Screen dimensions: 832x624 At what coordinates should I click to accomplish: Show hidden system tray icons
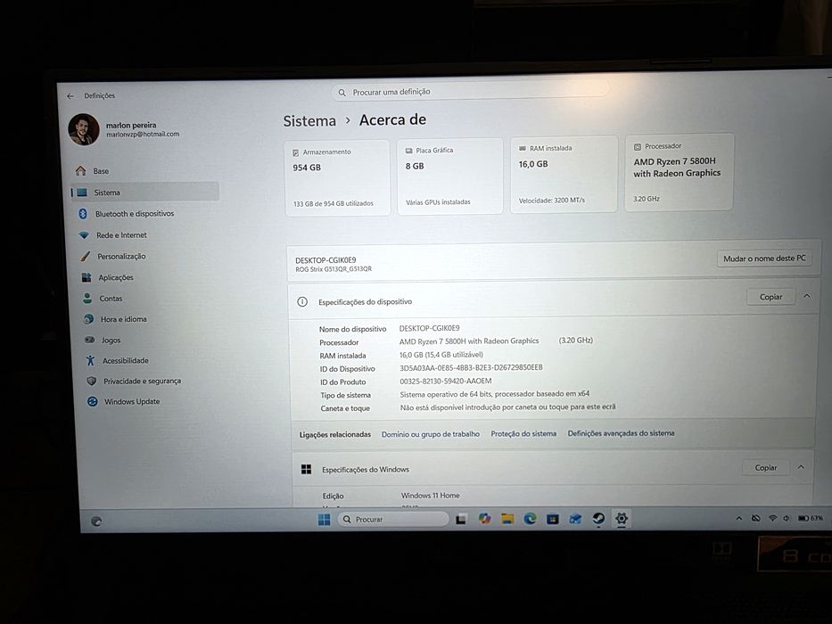(738, 519)
